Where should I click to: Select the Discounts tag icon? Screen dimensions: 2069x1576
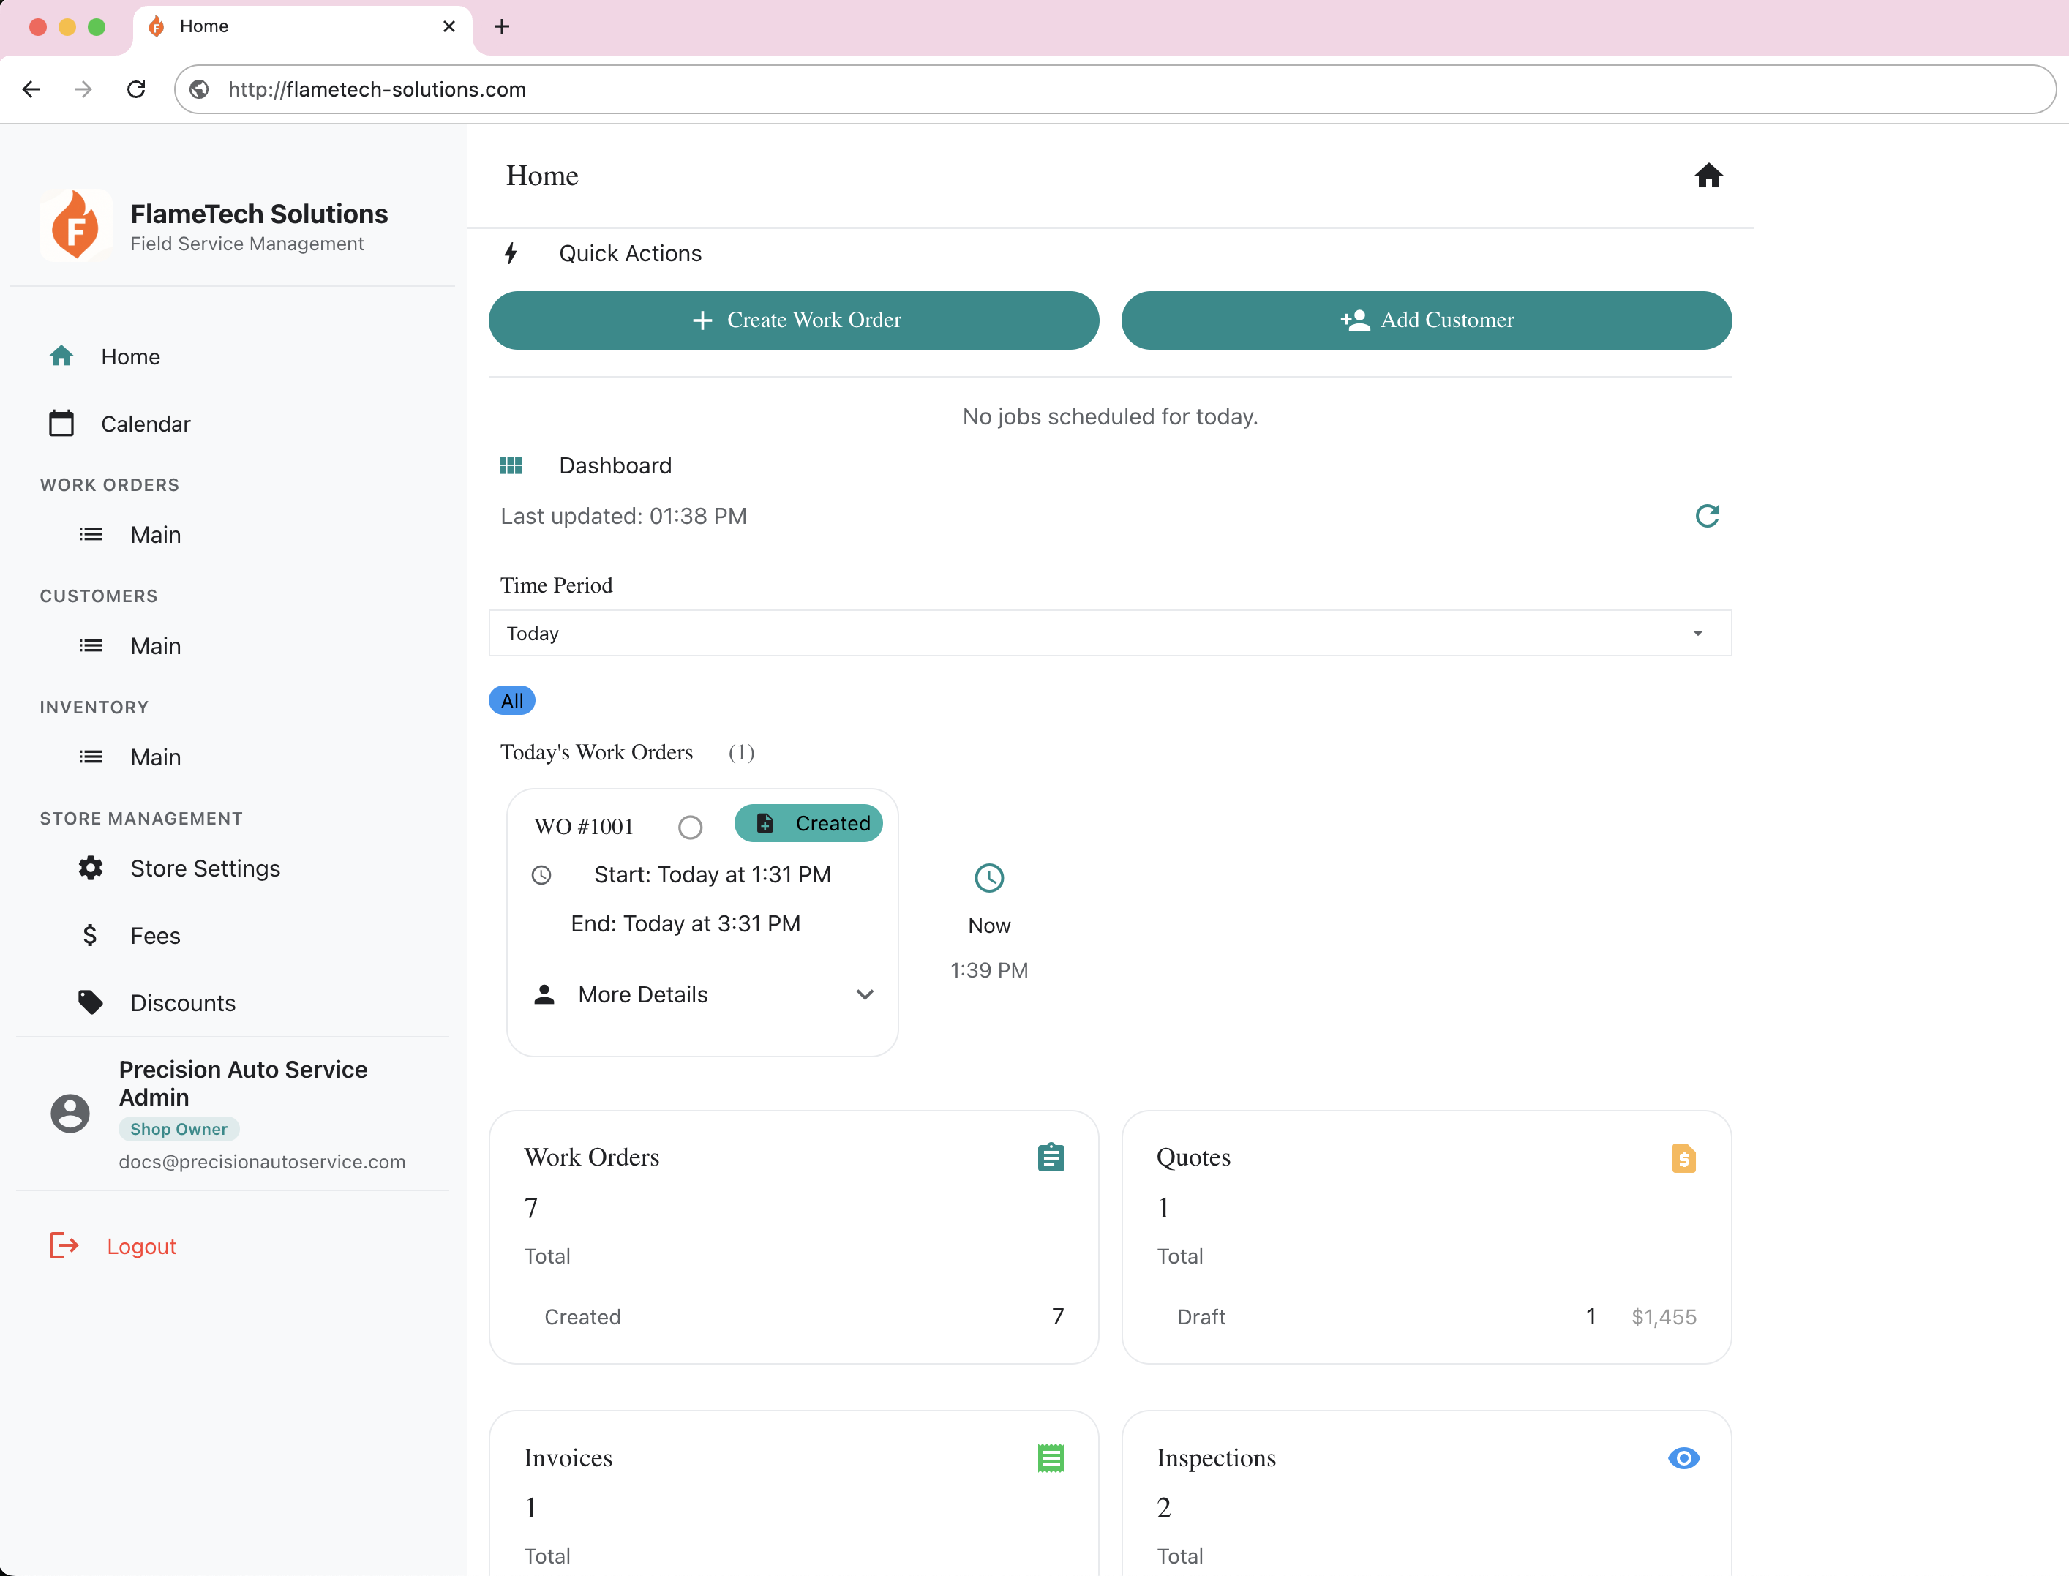pyautogui.click(x=90, y=1002)
